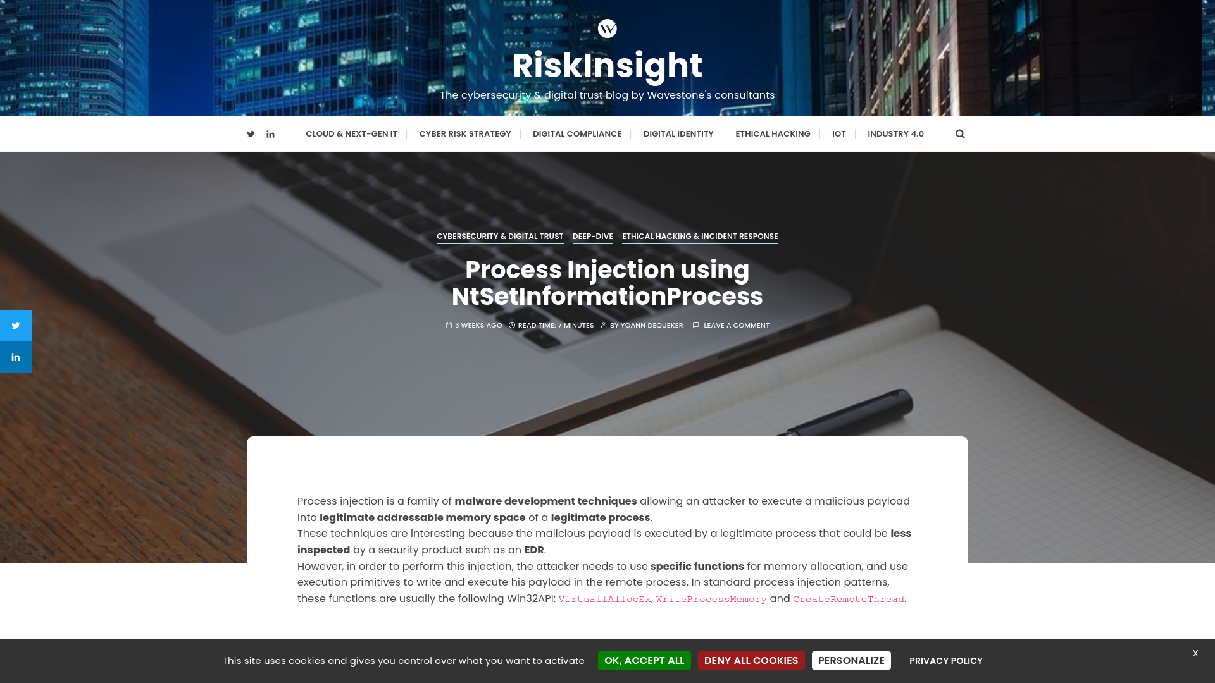
Task: Select ETHICAL HACKING navigation menu item
Action: (773, 133)
